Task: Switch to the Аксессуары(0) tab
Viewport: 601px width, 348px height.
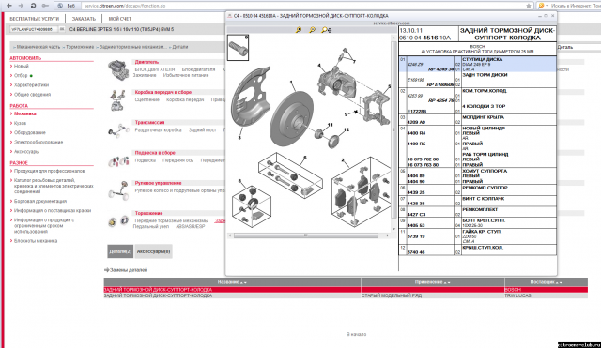Action: click(153, 251)
